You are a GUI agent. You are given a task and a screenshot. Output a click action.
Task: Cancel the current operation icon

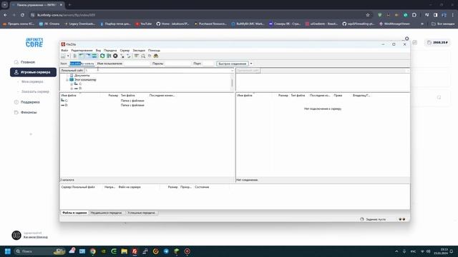click(115, 56)
